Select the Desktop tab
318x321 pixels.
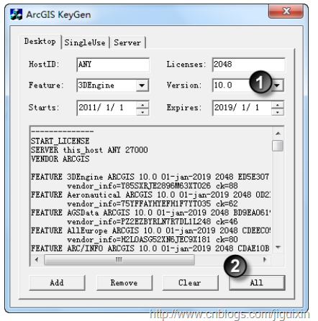coord(40,42)
